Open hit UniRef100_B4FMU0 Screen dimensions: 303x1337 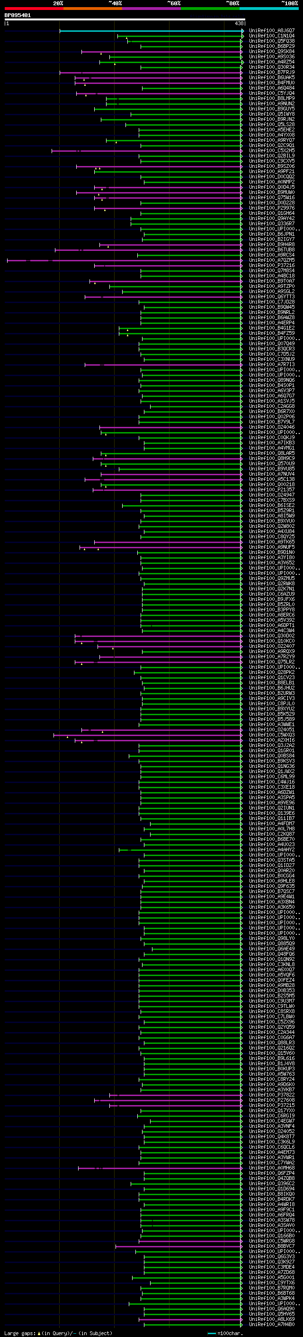click(272, 83)
